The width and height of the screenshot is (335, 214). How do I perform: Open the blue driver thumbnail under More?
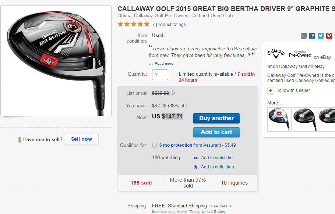click(x=279, y=120)
